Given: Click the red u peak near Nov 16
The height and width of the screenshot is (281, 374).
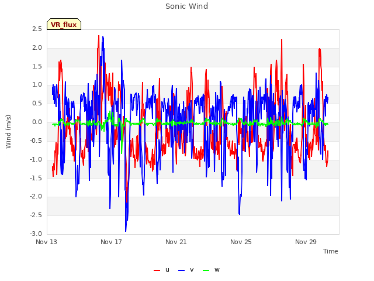Looking at the screenshot, I should click(x=99, y=36).
